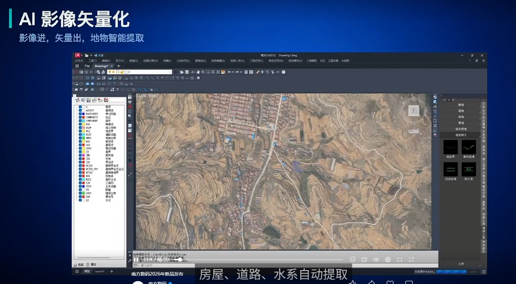The width and height of the screenshot is (516, 284).
Task: Click the help question mark icon
Action: point(283,72)
